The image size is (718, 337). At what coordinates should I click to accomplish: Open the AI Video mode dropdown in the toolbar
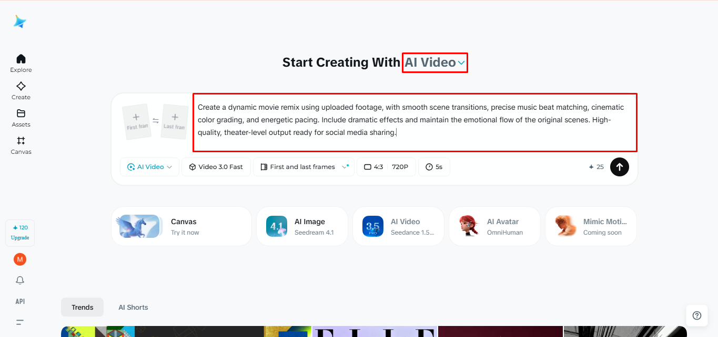[150, 167]
